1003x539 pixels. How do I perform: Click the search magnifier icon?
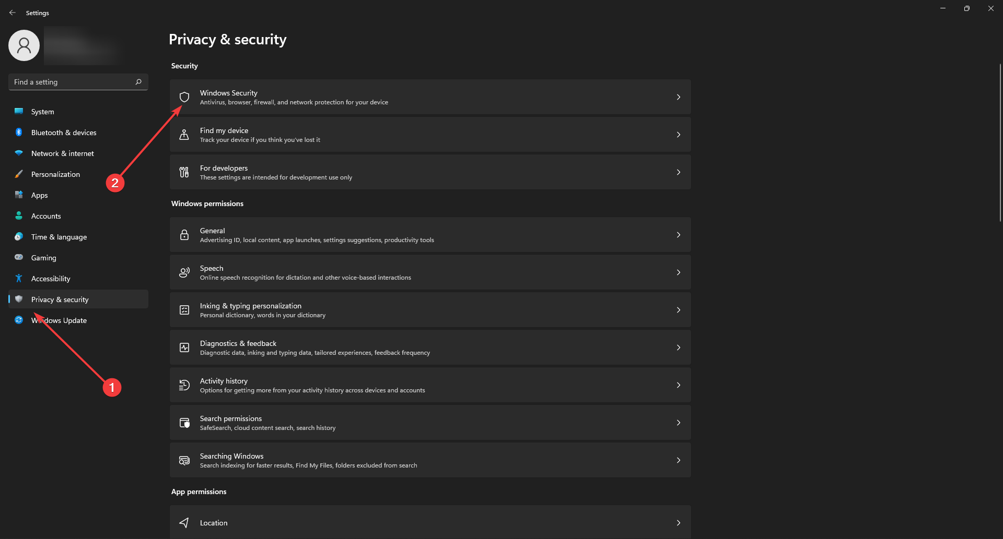(x=138, y=82)
